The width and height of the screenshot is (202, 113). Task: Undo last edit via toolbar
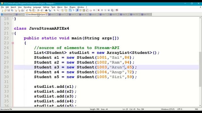click(x=38, y=10)
